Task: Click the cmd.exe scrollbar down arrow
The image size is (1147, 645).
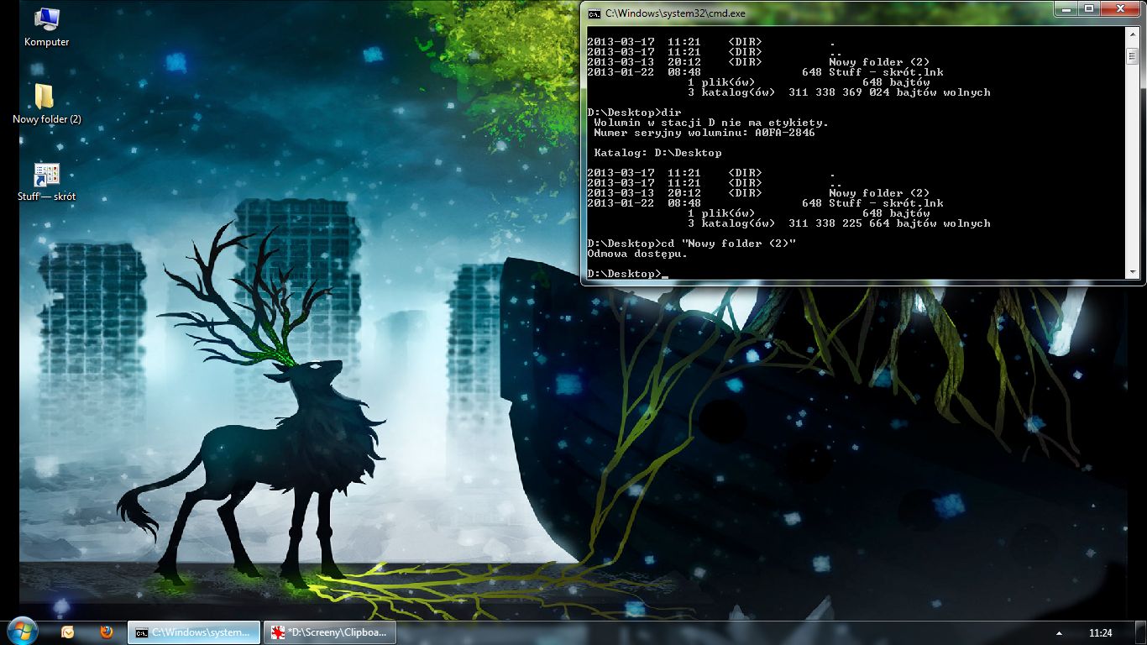Action: [1132, 272]
